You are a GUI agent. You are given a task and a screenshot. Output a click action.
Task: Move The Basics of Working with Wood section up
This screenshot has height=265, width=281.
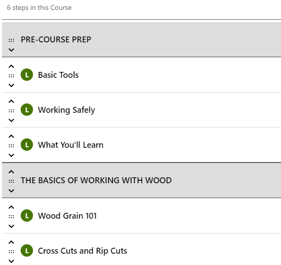(11, 172)
